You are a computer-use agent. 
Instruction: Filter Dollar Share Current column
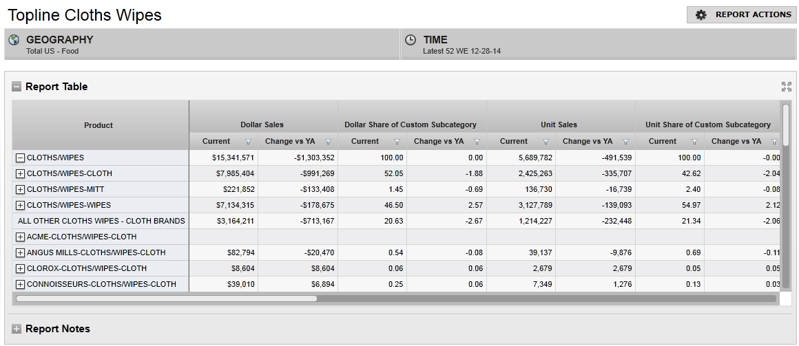tap(397, 142)
